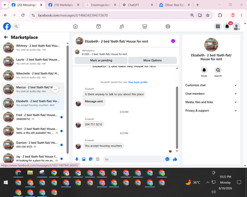Viewport: 247px width, 197px height.
Task: Open Facebook notifications bell
Action: click(227, 26)
